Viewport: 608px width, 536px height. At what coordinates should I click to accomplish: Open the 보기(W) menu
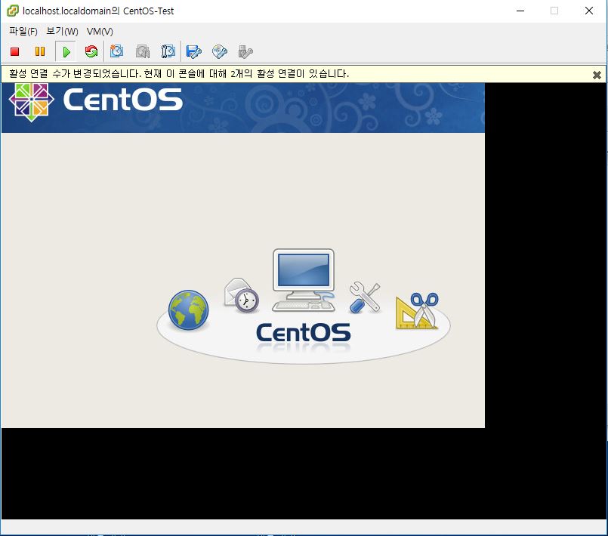[62, 32]
